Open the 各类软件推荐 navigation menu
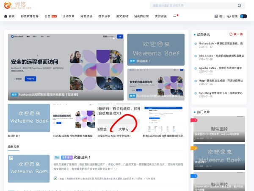Image resolution: width=254 pixels, height=191 pixels. [30, 16]
